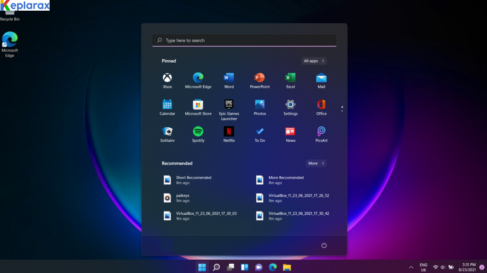Open Epic Games Launcher

(229, 110)
